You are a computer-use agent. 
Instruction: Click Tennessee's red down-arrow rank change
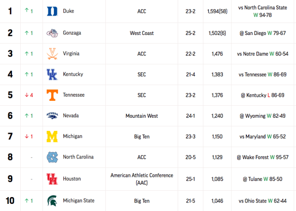[29, 95]
